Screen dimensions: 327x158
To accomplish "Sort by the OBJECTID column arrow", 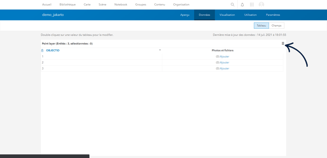I will (x=160, y=50).
